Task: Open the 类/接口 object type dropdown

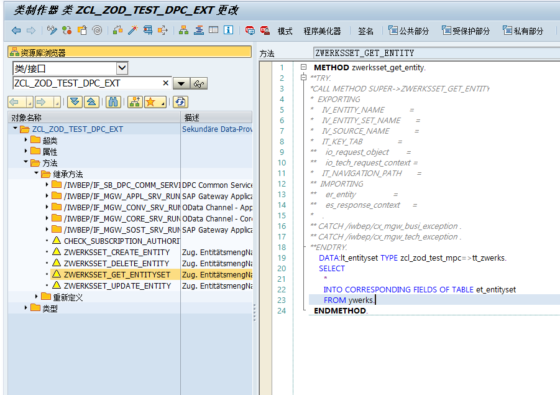Action: point(122,68)
